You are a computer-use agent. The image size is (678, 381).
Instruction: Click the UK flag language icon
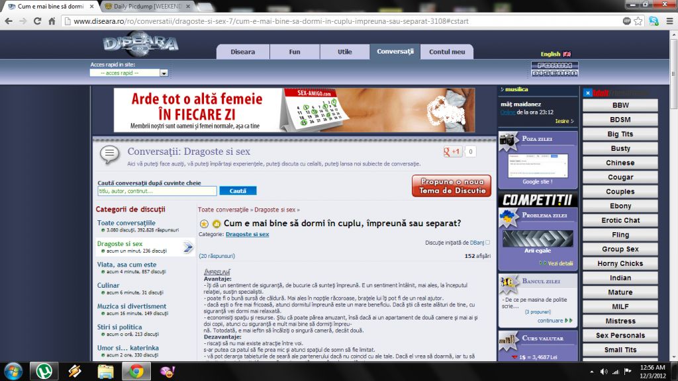click(x=567, y=54)
